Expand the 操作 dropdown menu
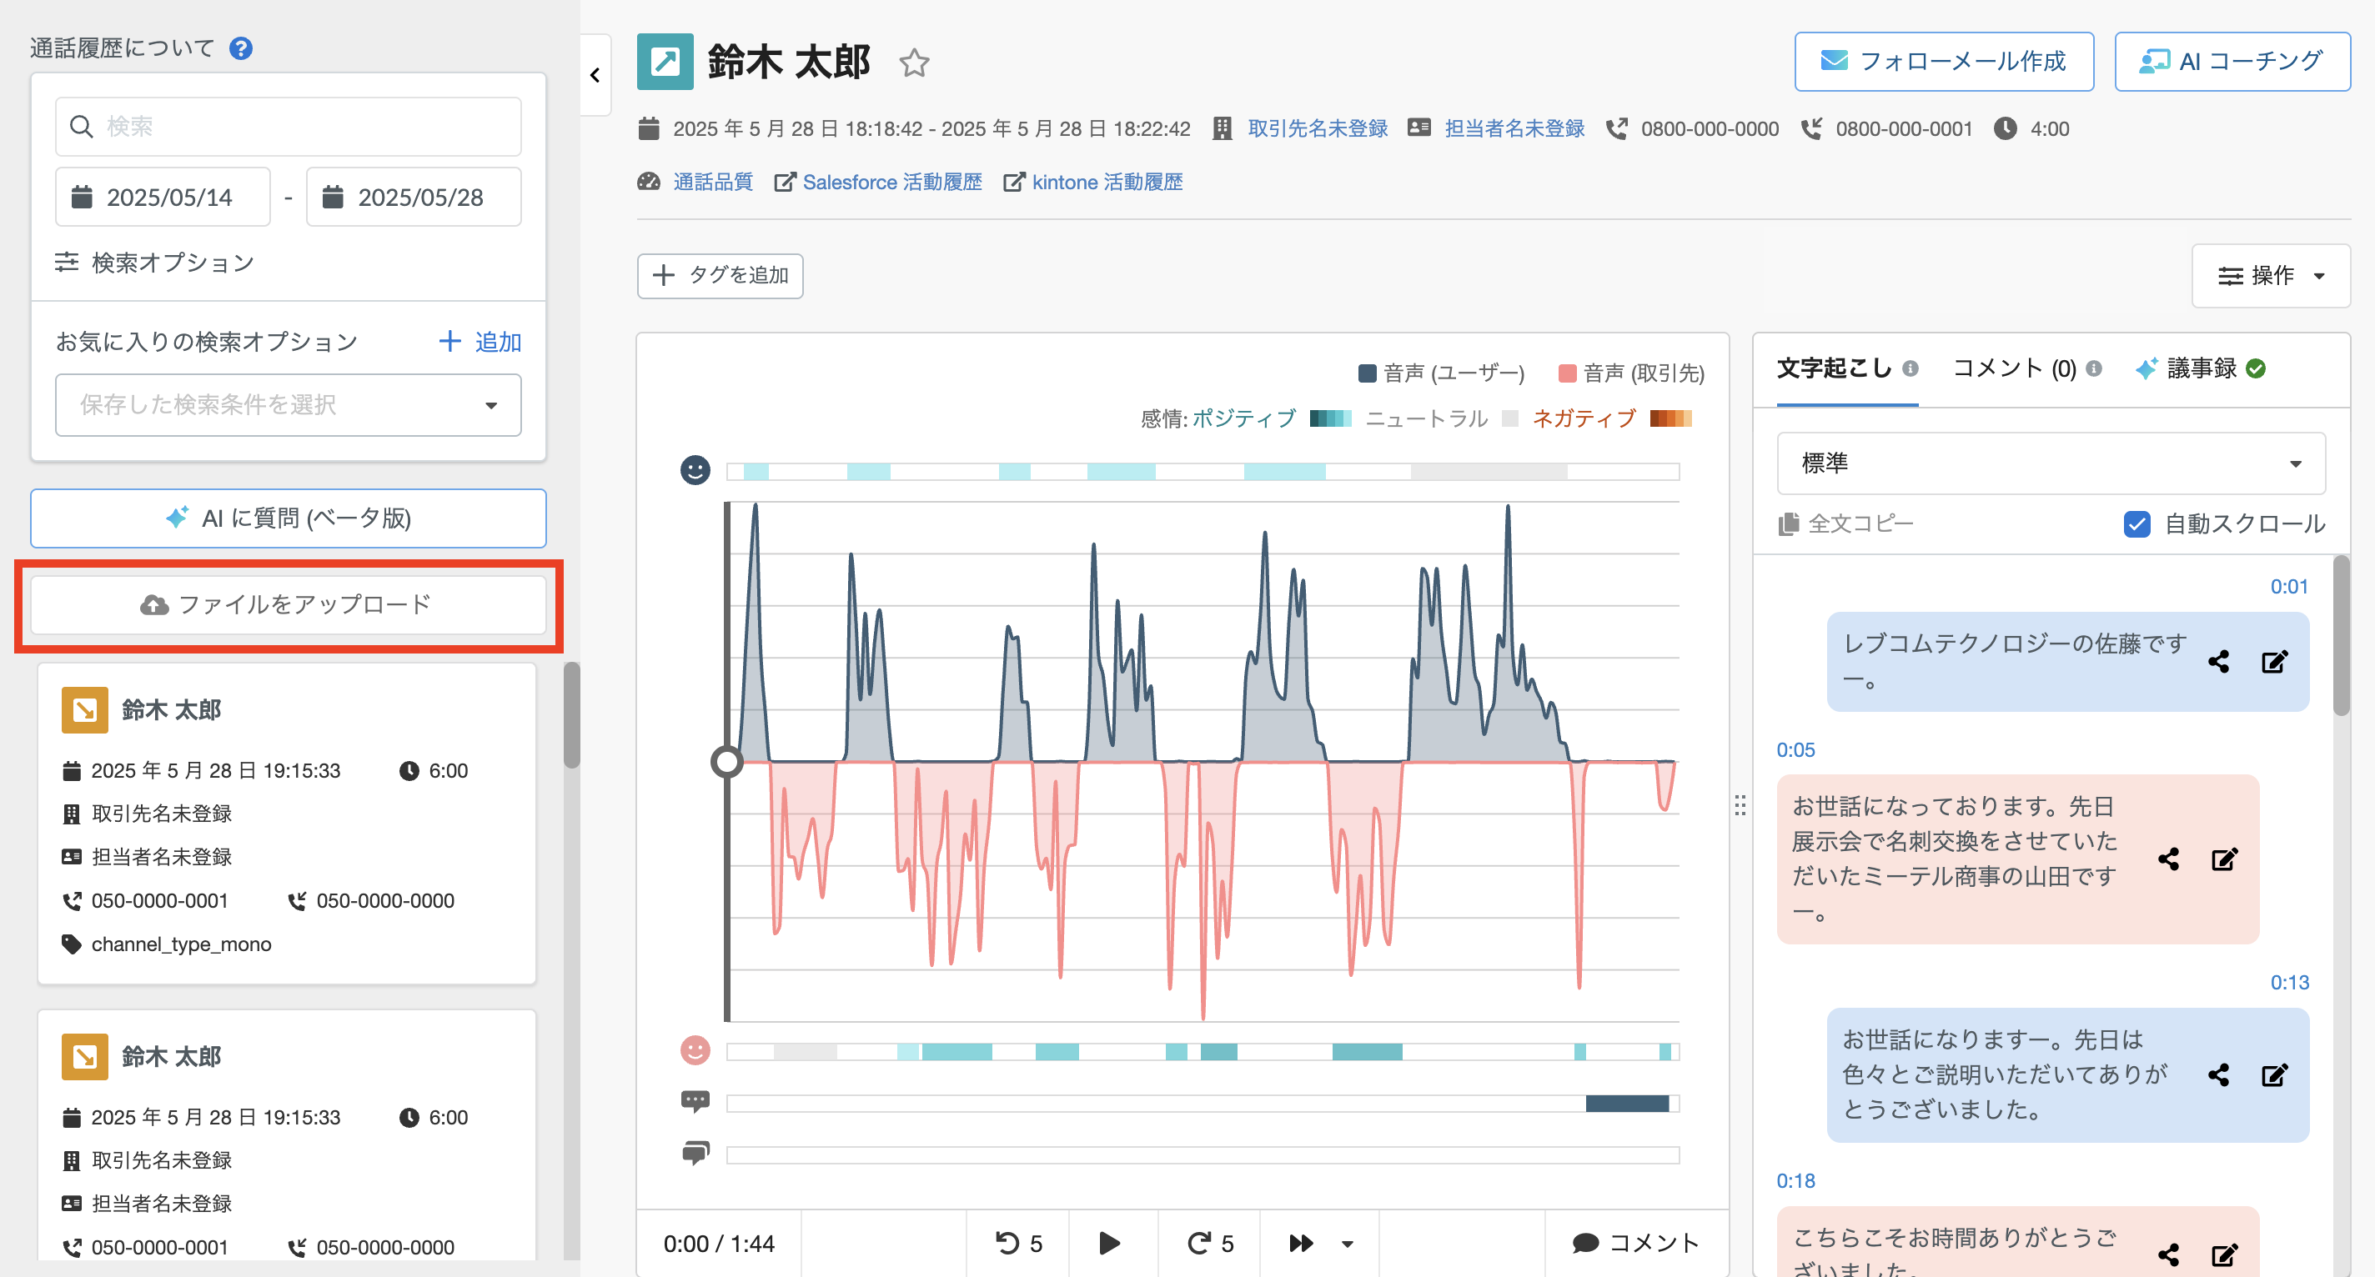This screenshot has width=2375, height=1277. pos(2270,275)
